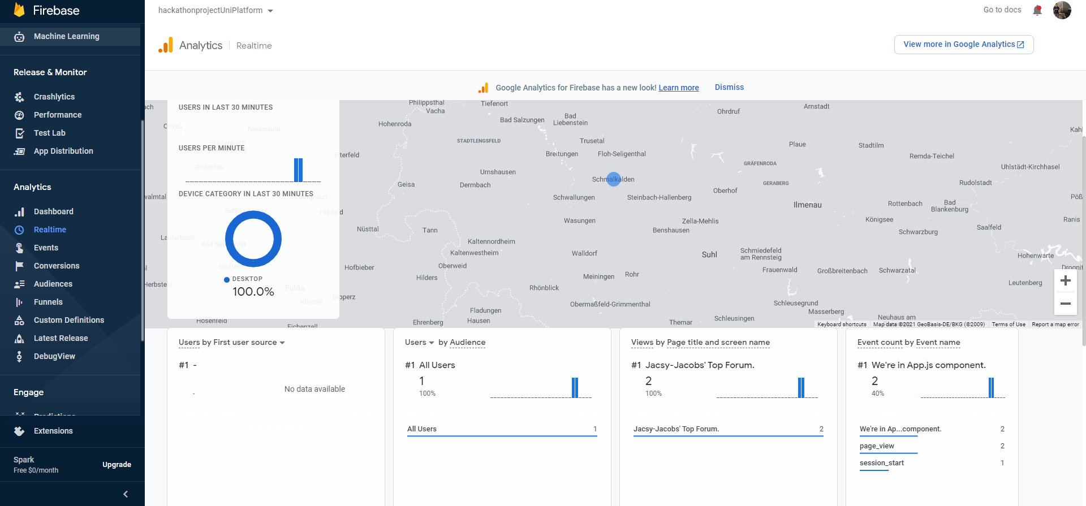This screenshot has width=1086, height=506.
Task: Dismiss the new look banner
Action: pos(729,87)
